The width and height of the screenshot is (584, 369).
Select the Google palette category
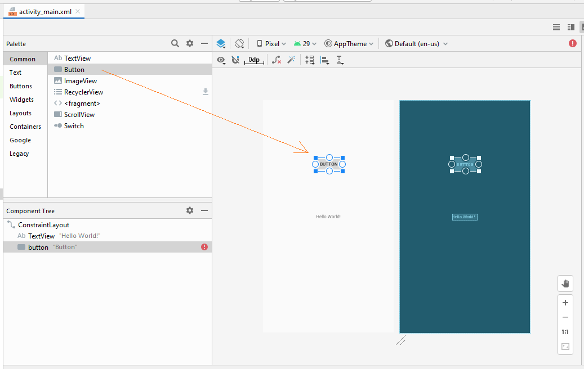point(25,140)
